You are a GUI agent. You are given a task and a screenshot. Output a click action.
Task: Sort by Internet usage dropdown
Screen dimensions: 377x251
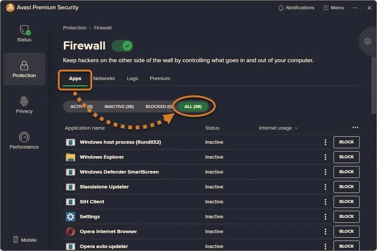[x=279, y=128]
